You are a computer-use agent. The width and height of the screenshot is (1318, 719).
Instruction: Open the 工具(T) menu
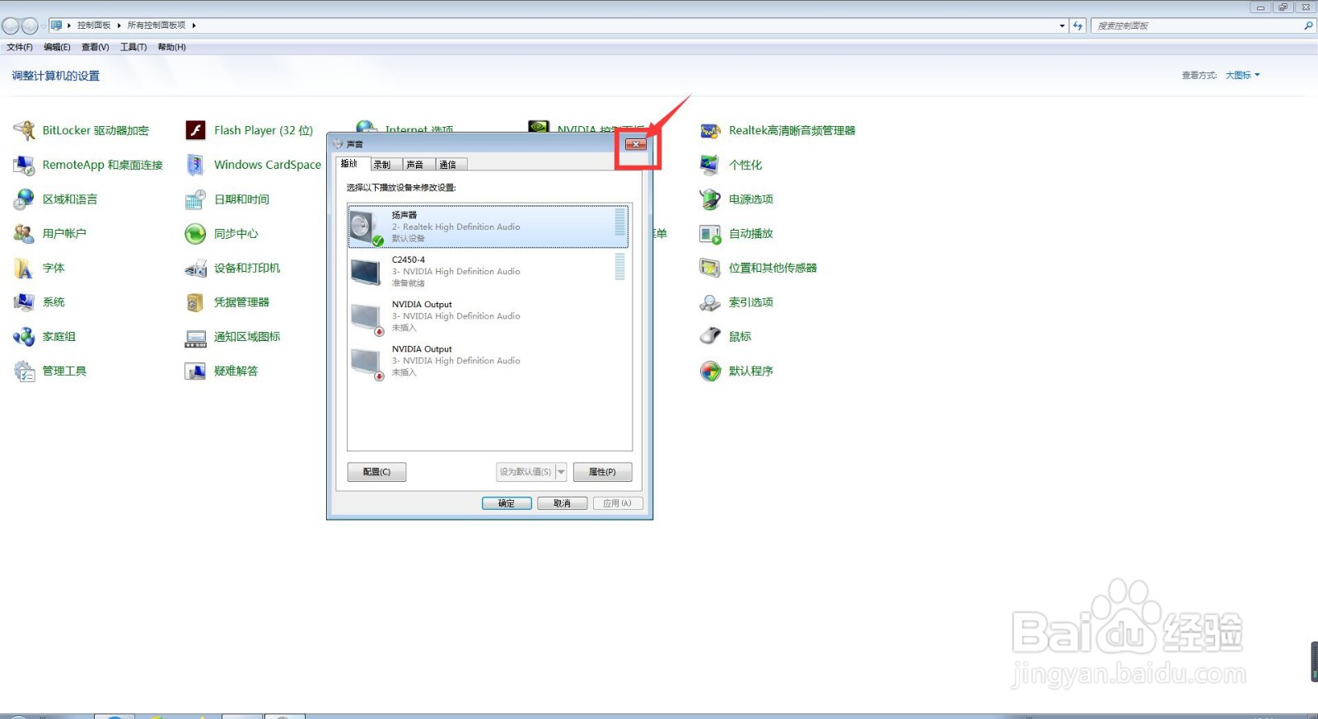coord(133,47)
